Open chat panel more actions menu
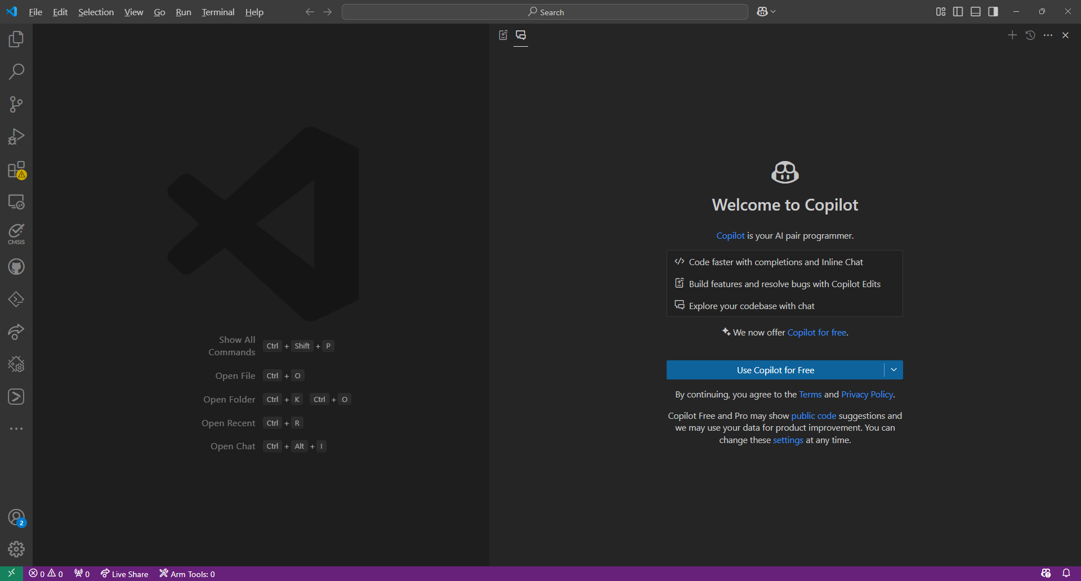1081x581 pixels. tap(1048, 35)
